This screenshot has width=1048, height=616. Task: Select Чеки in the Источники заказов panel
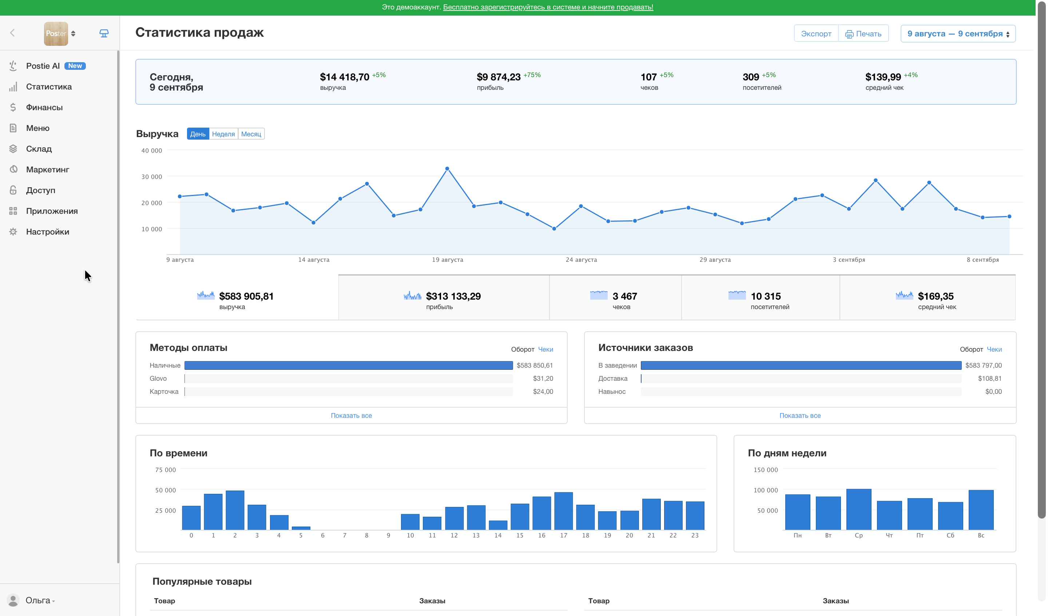[x=994, y=349]
